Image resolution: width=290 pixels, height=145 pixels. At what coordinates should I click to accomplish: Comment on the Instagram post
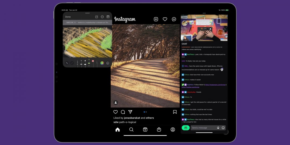tap(123, 112)
